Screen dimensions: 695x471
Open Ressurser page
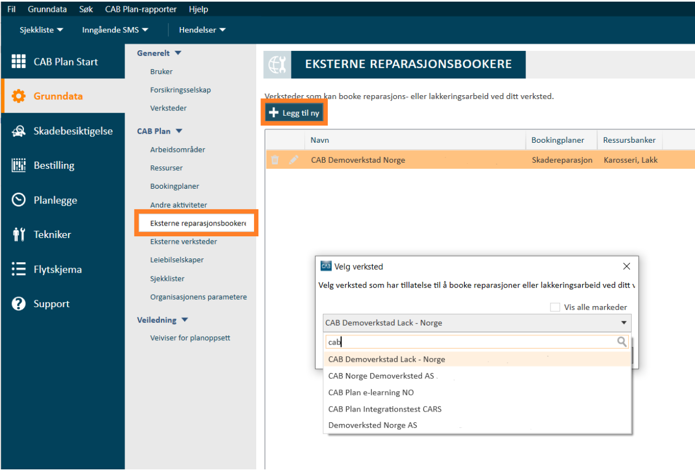[x=166, y=168]
